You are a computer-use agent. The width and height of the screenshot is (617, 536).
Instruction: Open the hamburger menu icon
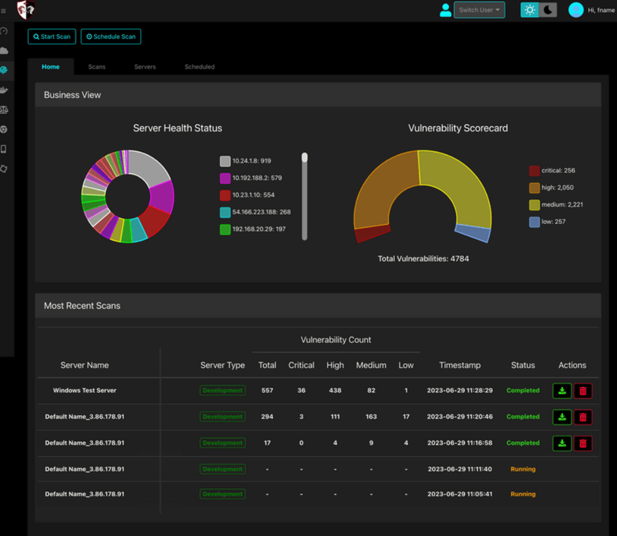3,11
